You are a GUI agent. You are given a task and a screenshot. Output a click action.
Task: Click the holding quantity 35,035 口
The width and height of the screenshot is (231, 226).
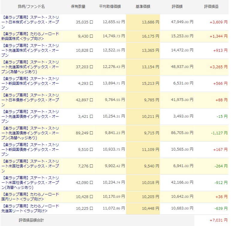point(84,22)
